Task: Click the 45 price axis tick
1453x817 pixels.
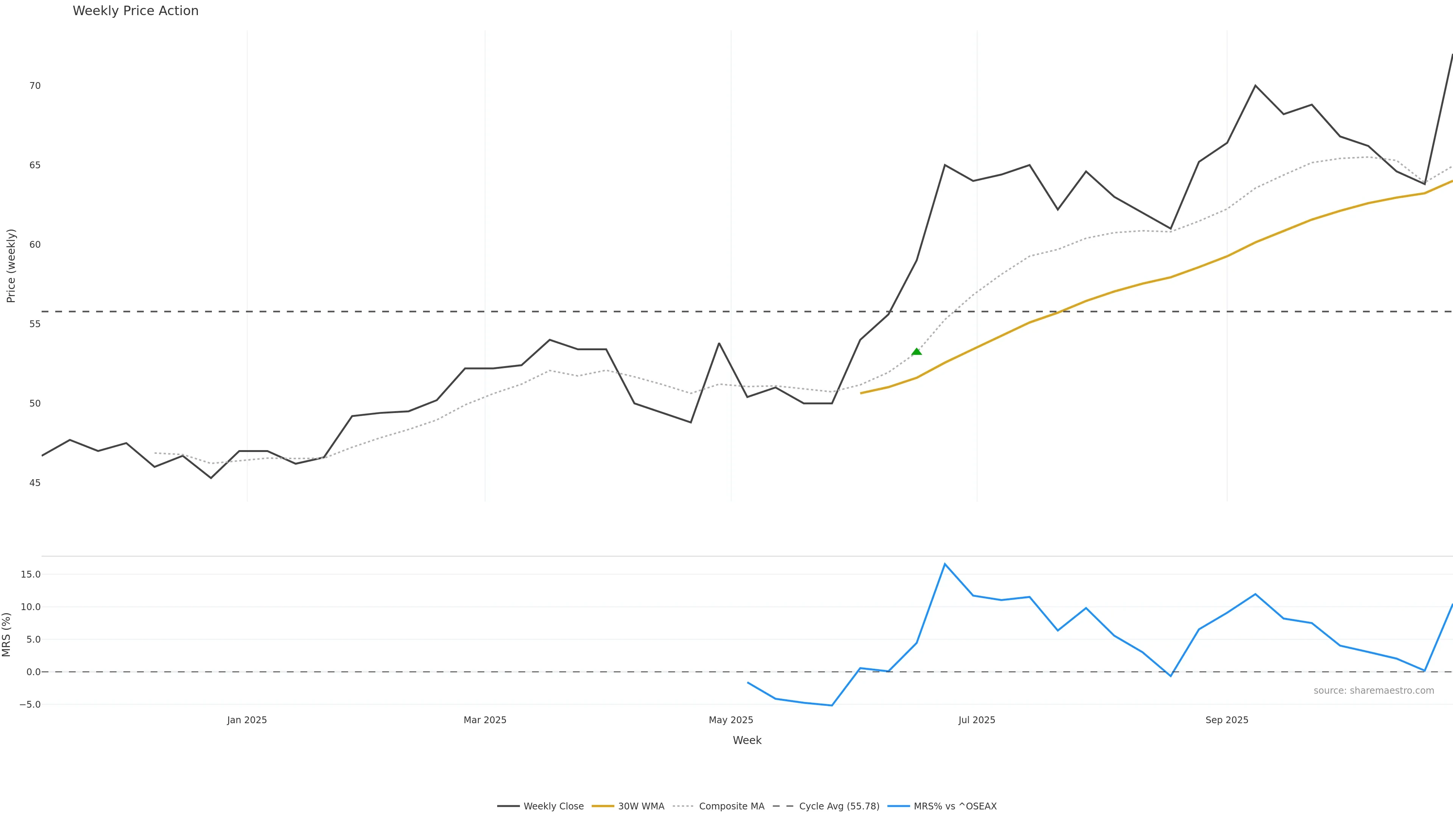Action: pos(35,483)
